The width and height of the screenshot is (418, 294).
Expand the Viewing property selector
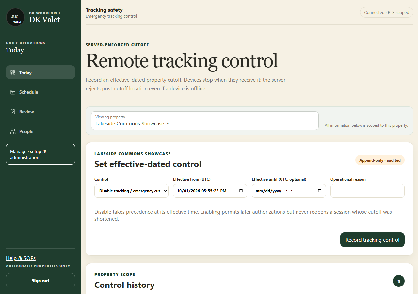205,121
